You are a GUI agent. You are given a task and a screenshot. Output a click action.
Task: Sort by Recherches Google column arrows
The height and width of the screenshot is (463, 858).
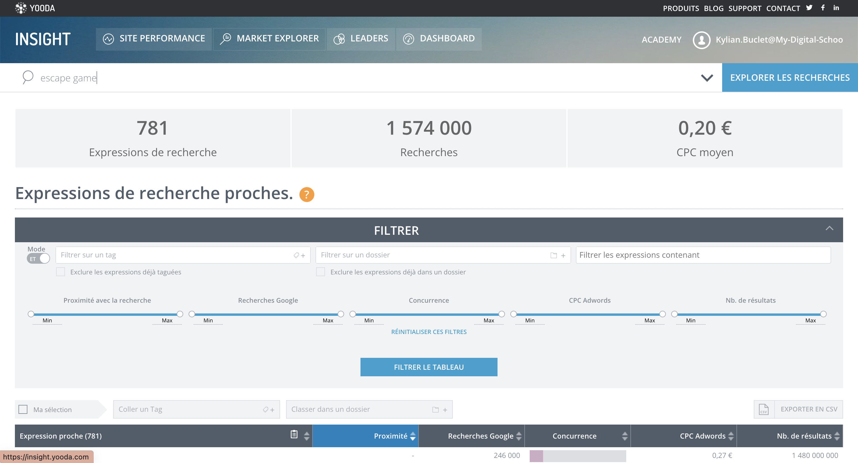tap(519, 436)
